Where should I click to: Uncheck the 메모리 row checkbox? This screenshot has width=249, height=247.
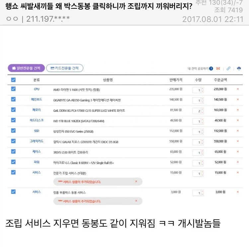(x=13, y=110)
